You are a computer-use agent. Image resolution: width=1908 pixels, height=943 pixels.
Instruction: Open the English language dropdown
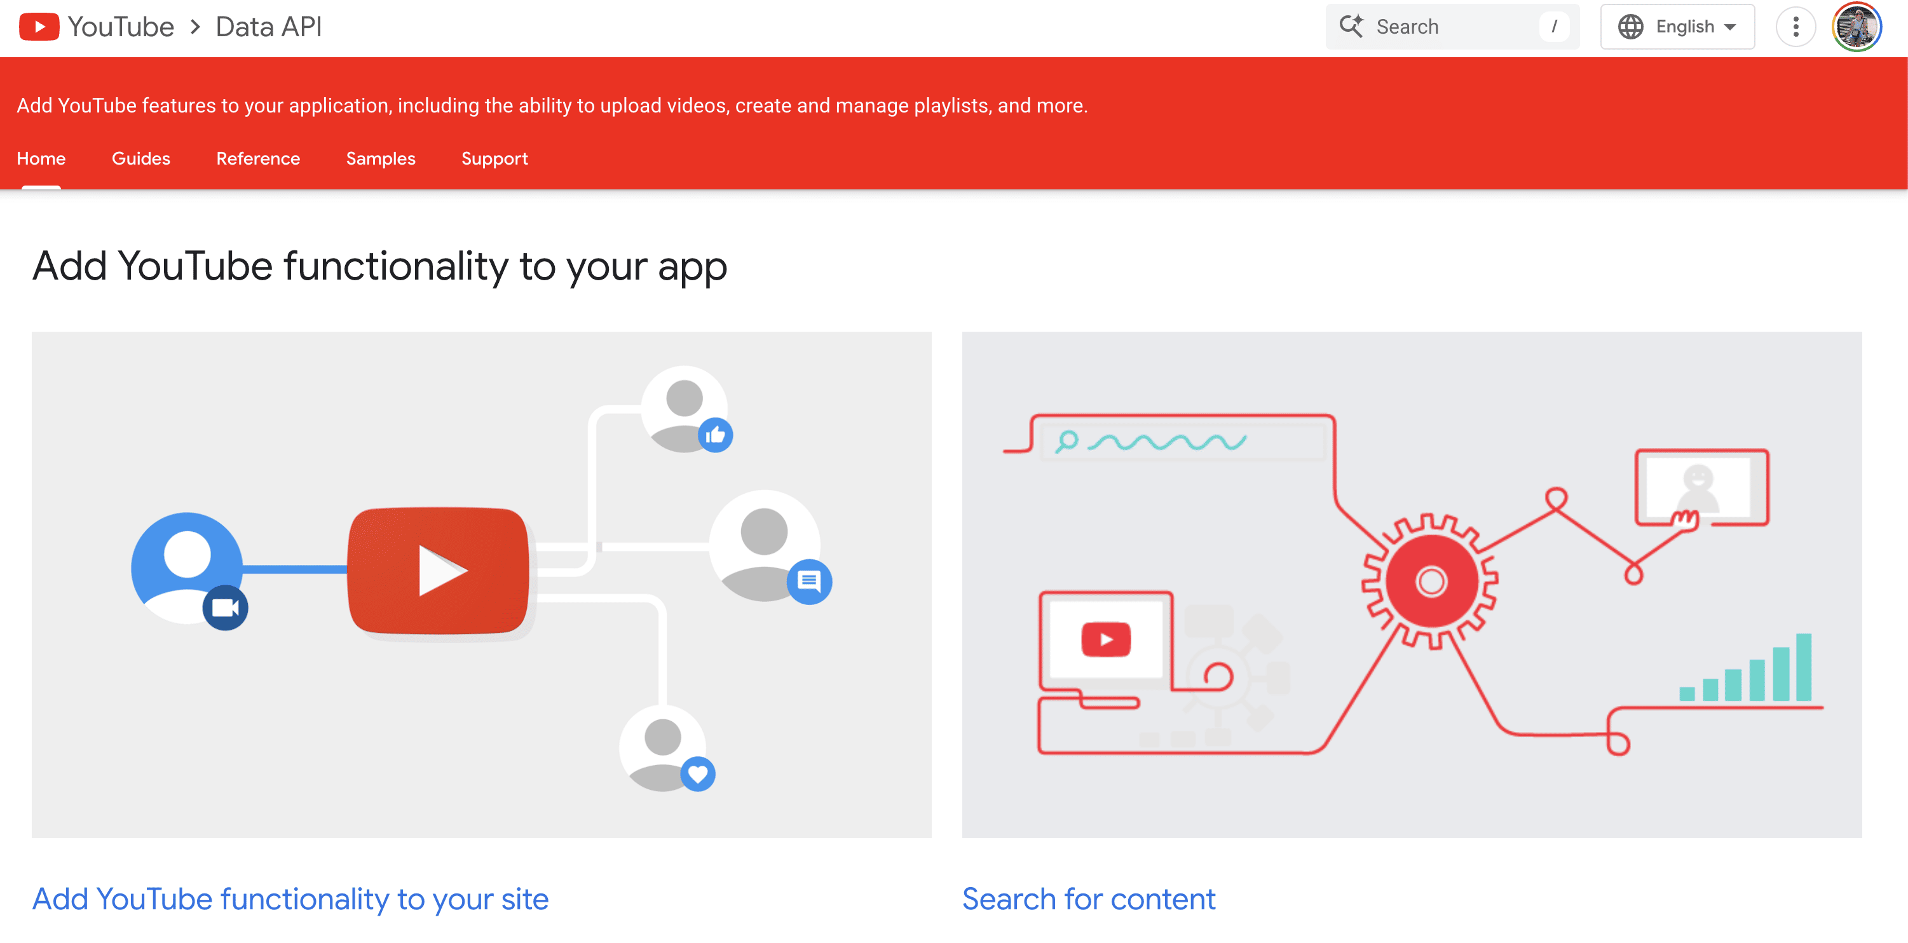tap(1677, 27)
